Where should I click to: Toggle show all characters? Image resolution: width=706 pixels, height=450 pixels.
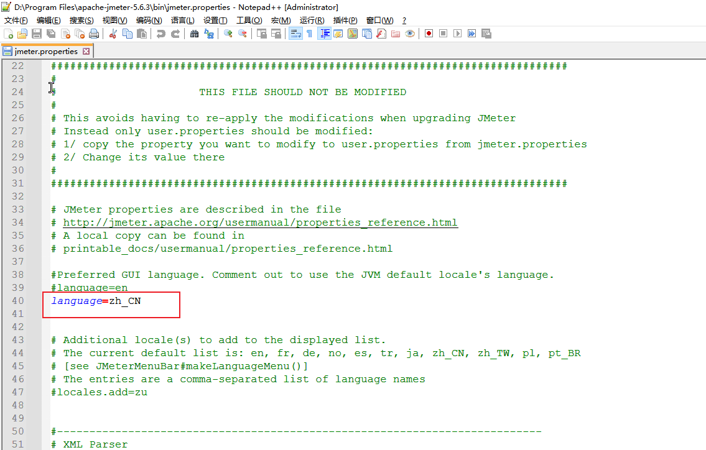pyautogui.click(x=309, y=34)
